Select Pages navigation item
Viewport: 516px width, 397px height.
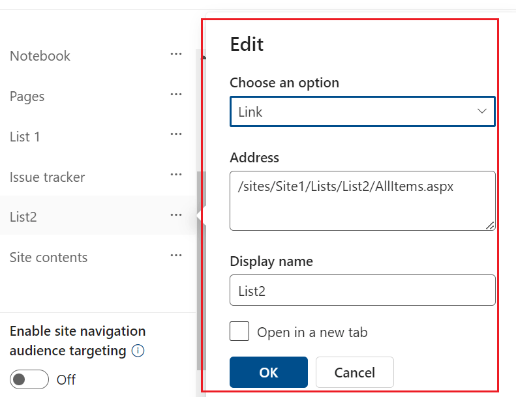(27, 96)
